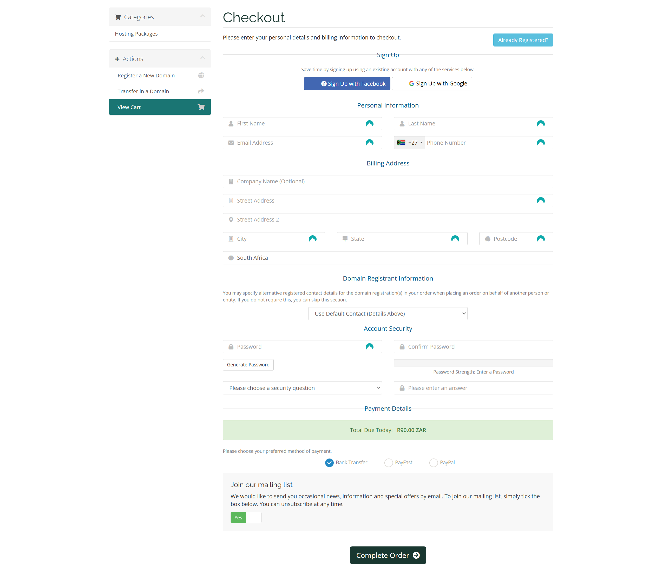The height and width of the screenshot is (568, 662).
Task: Toggle the mailing list Yes switch
Action: pyautogui.click(x=246, y=517)
